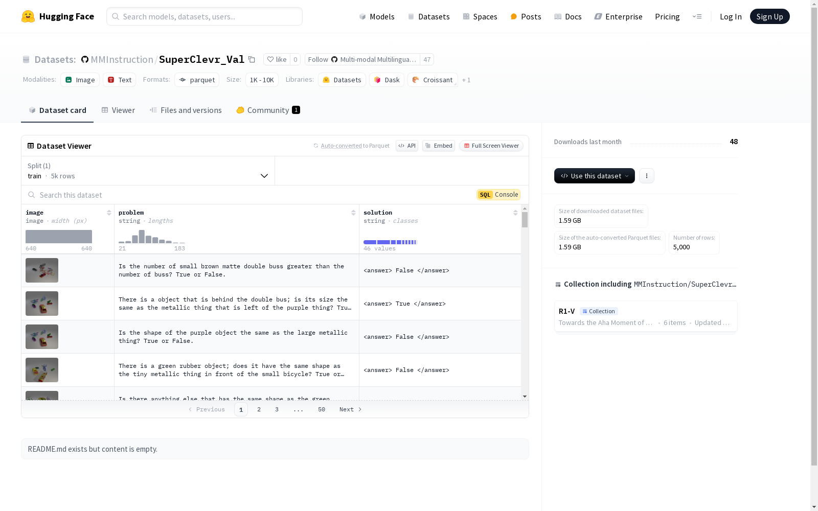Click the Size 1K - 10K tag
Viewport: 818px width, 511px height.
262,80
